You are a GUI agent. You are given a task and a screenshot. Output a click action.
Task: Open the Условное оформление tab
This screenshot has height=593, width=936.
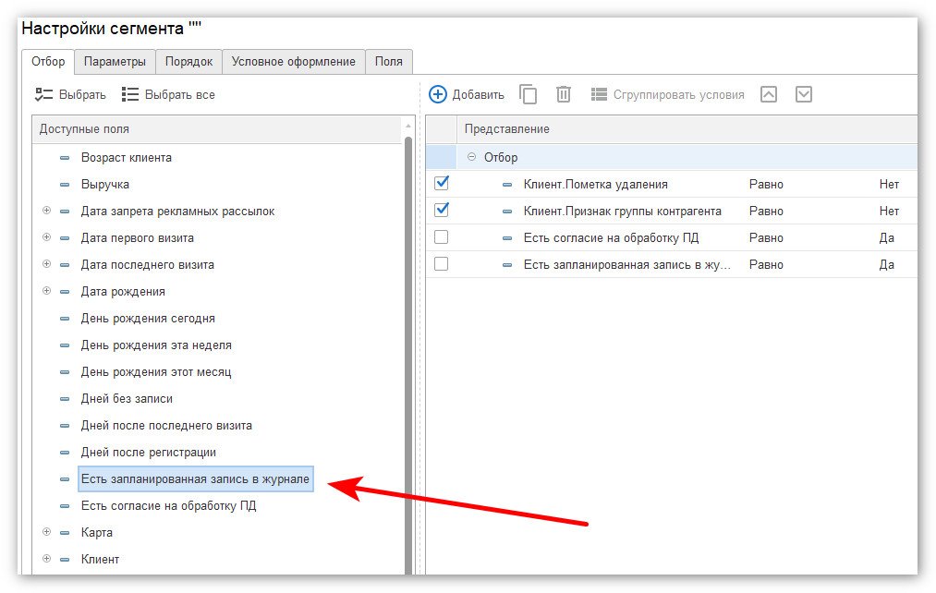[293, 62]
